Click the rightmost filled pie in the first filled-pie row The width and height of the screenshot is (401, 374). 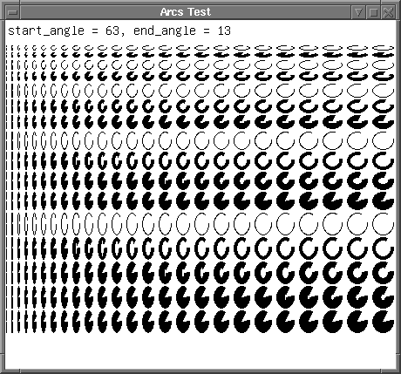tap(384, 121)
